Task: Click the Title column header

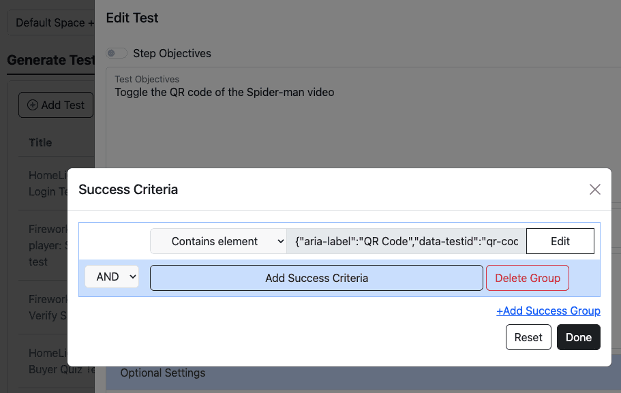Action: pos(41,142)
